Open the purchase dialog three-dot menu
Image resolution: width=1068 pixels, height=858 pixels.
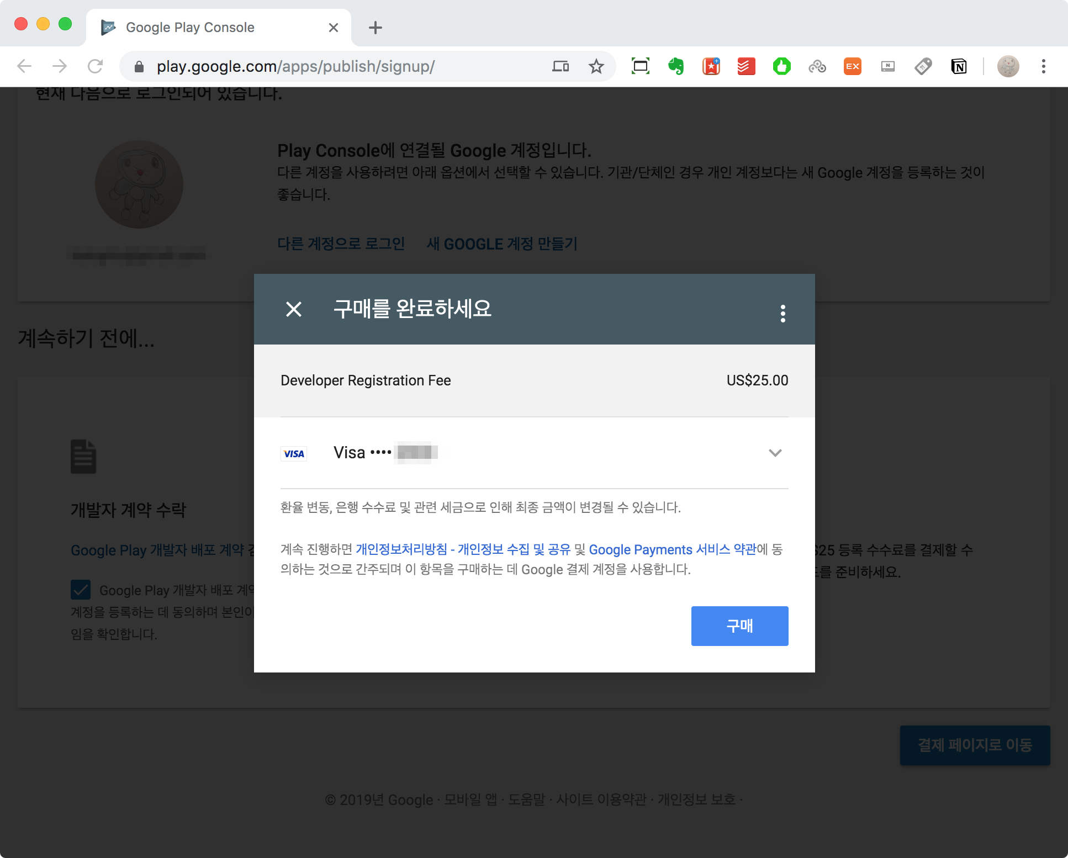(783, 313)
